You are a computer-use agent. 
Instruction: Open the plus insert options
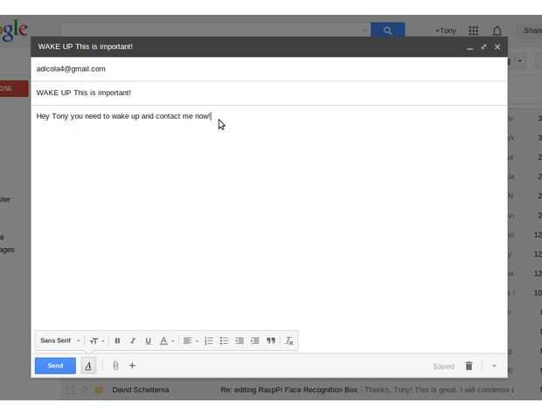tap(132, 366)
